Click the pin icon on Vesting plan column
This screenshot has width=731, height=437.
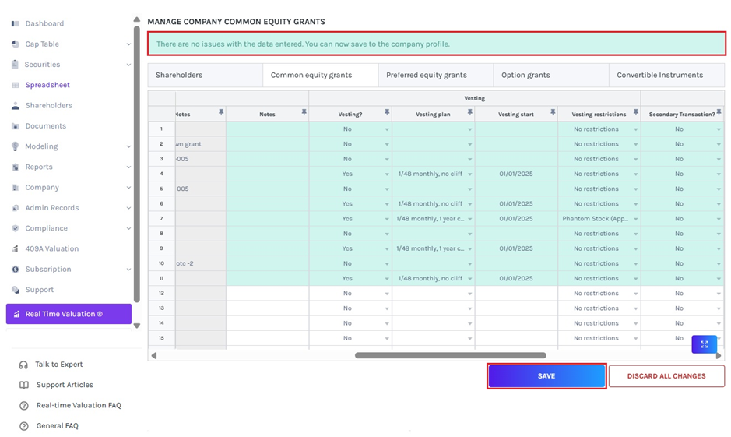[x=469, y=113]
